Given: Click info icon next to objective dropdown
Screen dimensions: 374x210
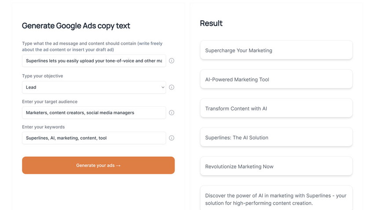Looking at the screenshot, I should pyautogui.click(x=172, y=87).
